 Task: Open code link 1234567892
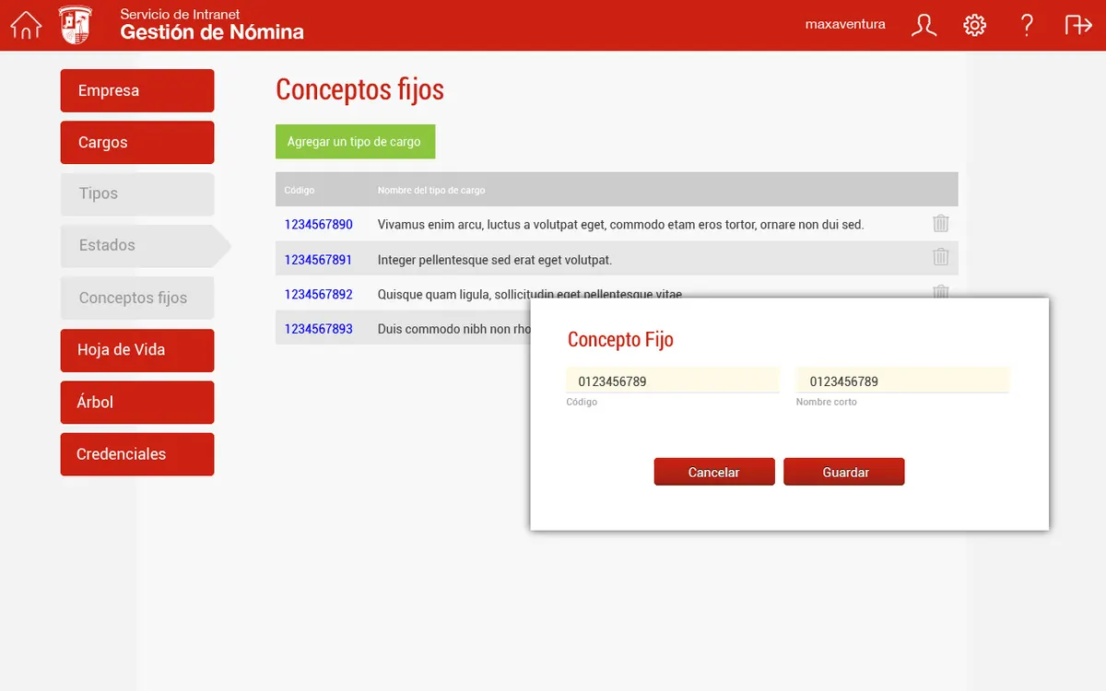click(x=318, y=295)
